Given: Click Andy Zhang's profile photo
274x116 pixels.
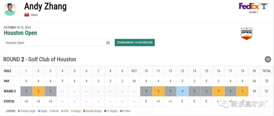Looking at the screenshot, I should (10, 9).
